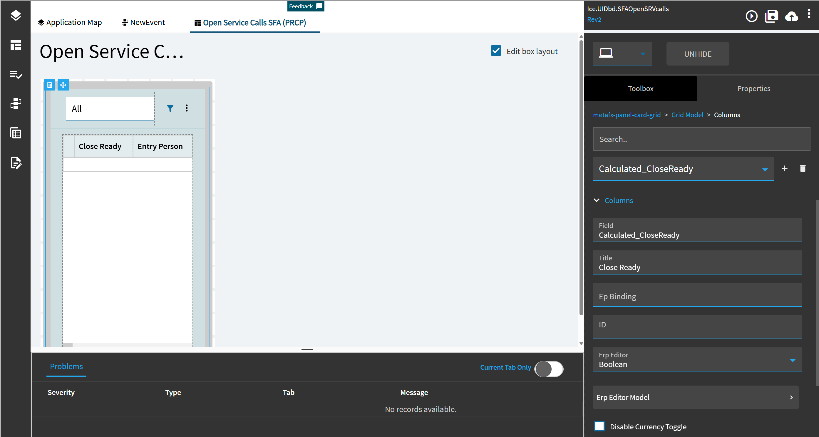Open the layers icon in left sidebar
Screen dimensions: 819x437
[16, 15]
